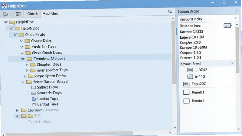Viewport: 242px width, 136px height.
Task: Collapse the Chare Pirofa folder
Action: (15, 35)
